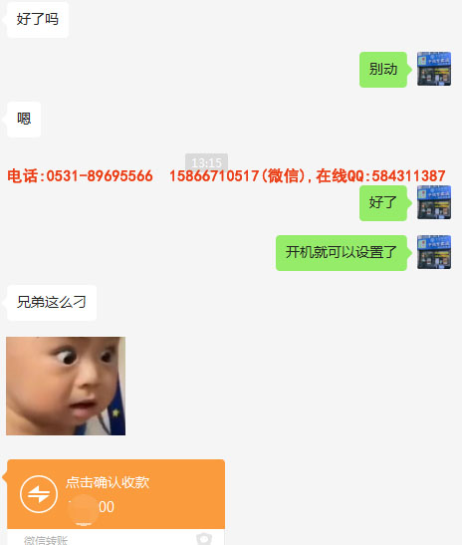Click the 13:15 timestamp label
Screen dimensions: 462x545
206,161
